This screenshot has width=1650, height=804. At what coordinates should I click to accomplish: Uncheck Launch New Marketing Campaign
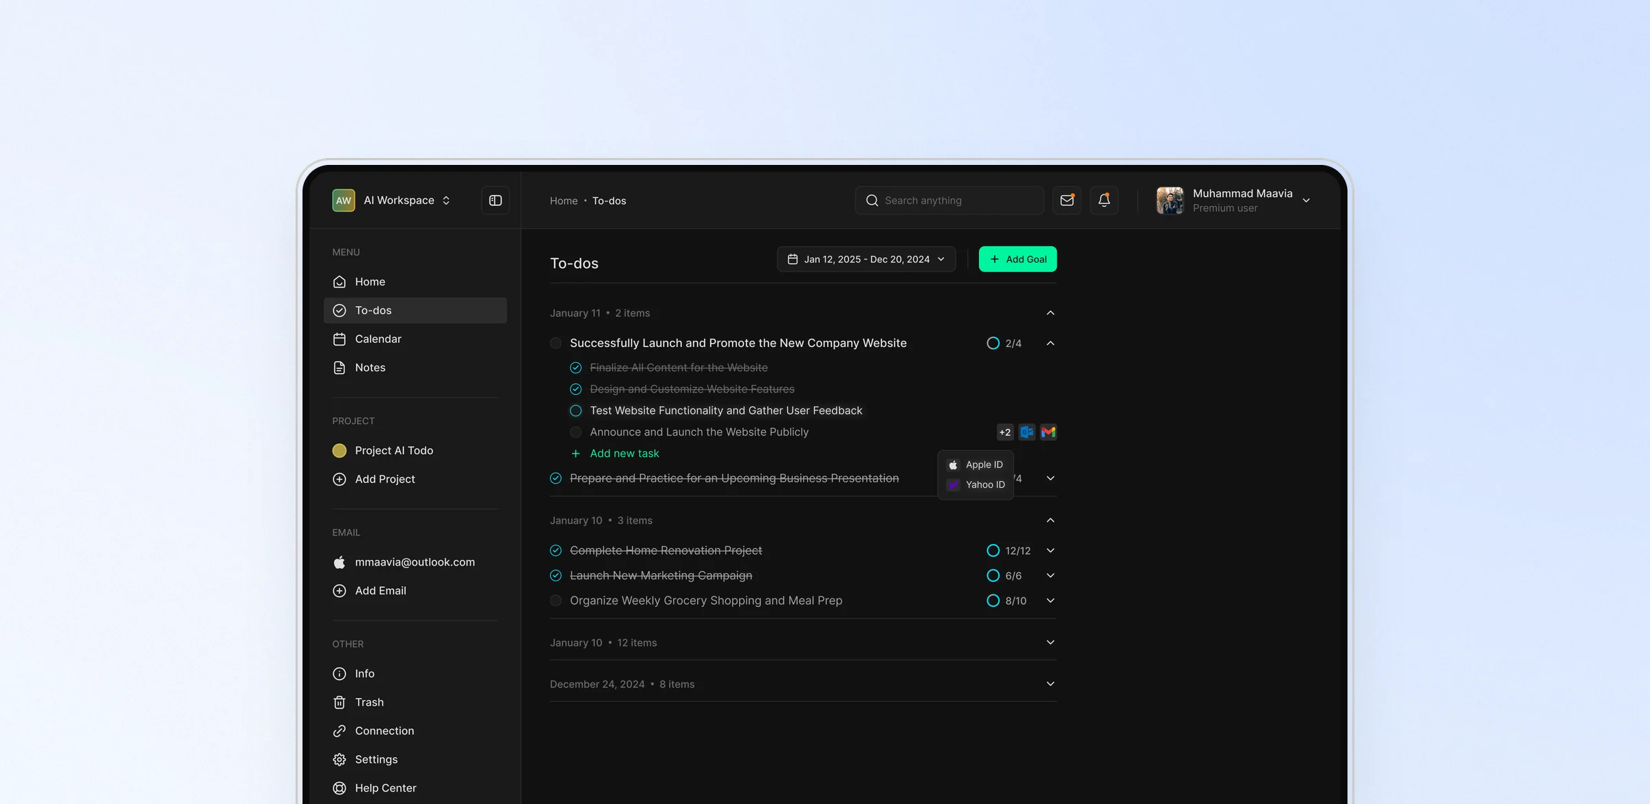point(555,576)
